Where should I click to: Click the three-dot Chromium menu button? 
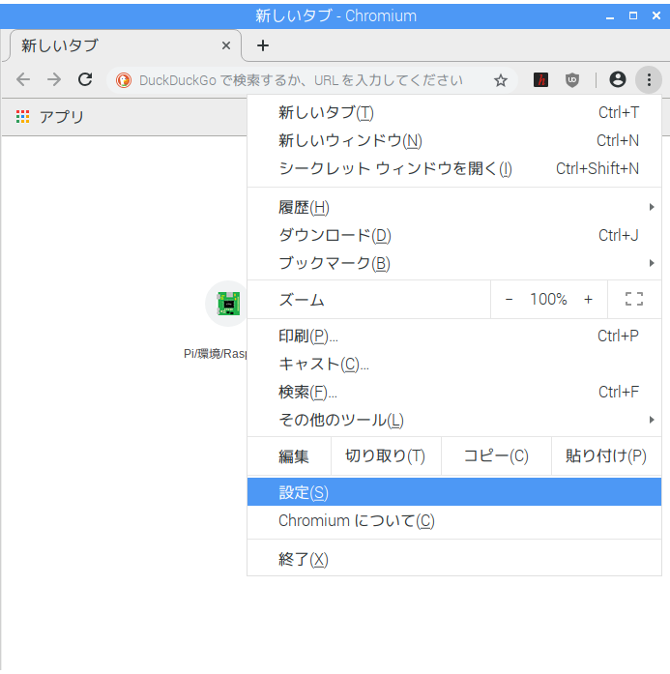(x=649, y=80)
